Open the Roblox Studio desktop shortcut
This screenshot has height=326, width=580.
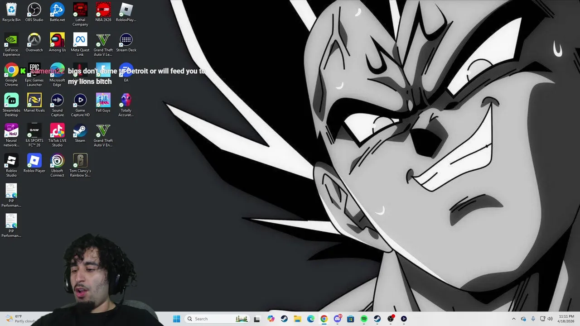11,166
